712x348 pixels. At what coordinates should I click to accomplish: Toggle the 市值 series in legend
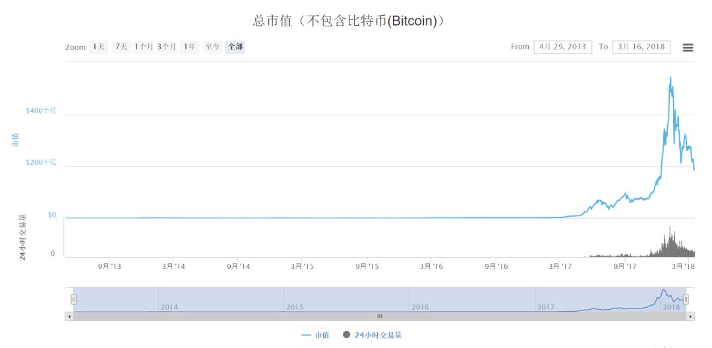pyautogui.click(x=315, y=335)
